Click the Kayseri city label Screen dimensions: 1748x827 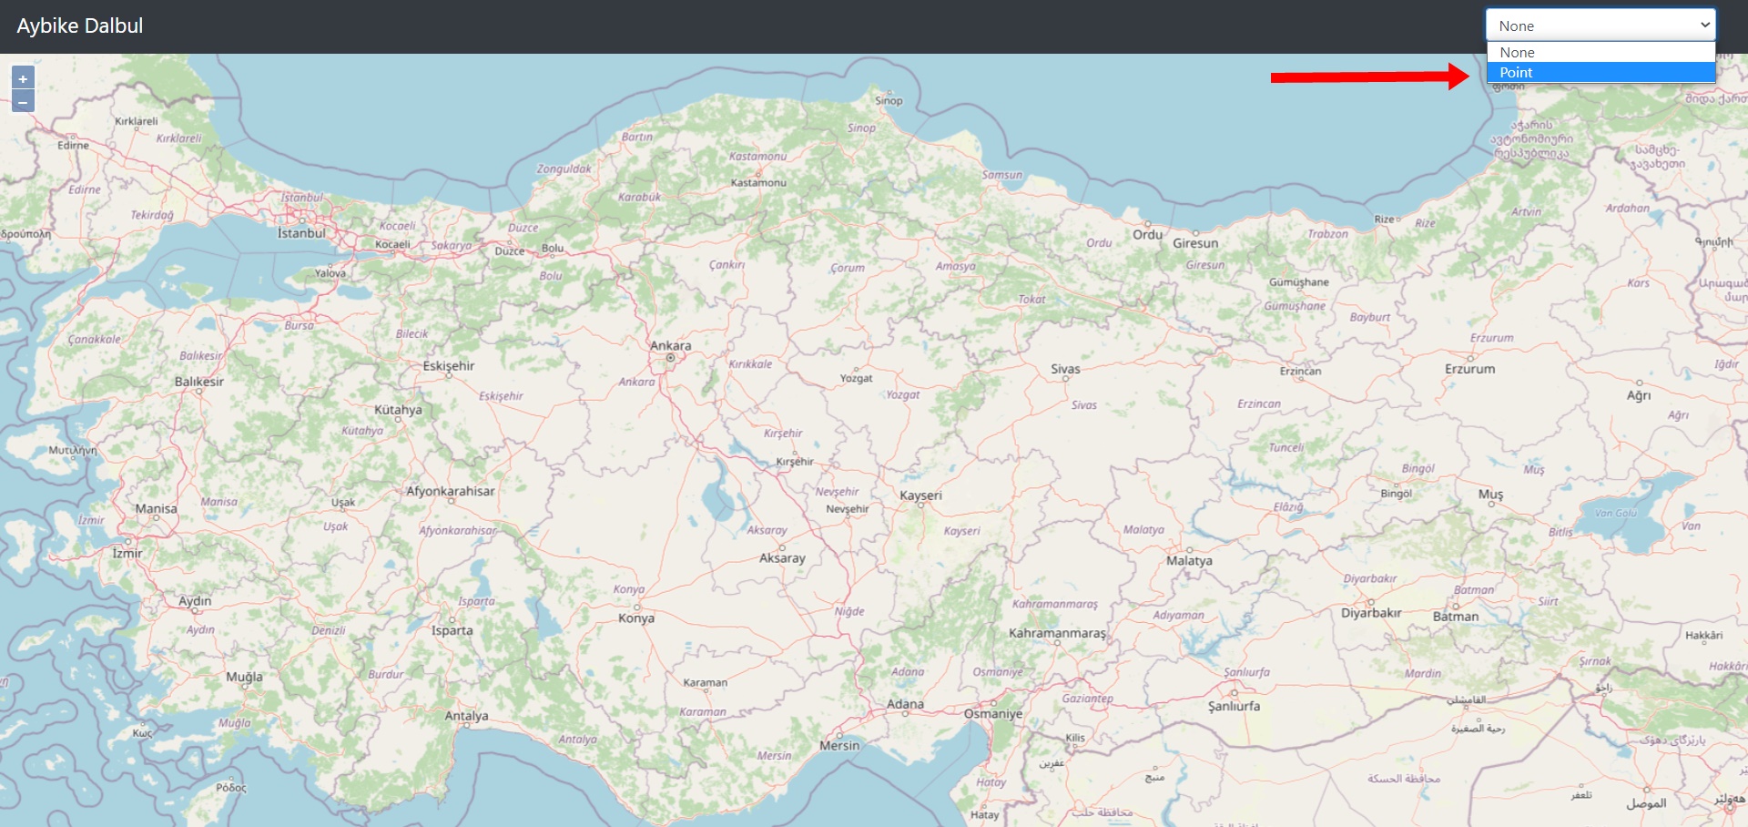(920, 495)
